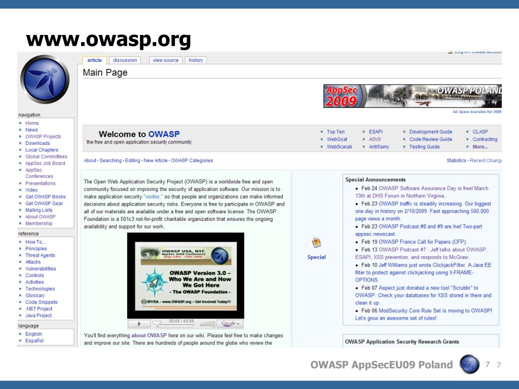Open Local Chapters in the sidebar
519x389 pixels.
42,149
